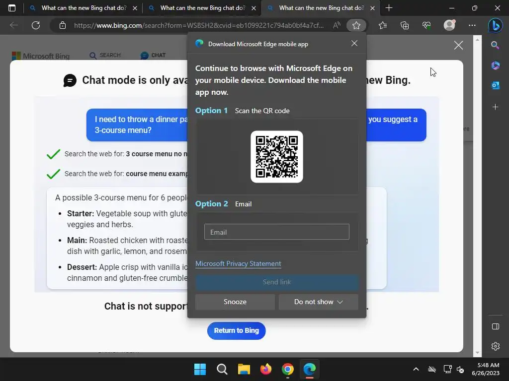Viewport: 509px width, 381px height.
Task: Open Windows taskbar search
Action: (222, 369)
